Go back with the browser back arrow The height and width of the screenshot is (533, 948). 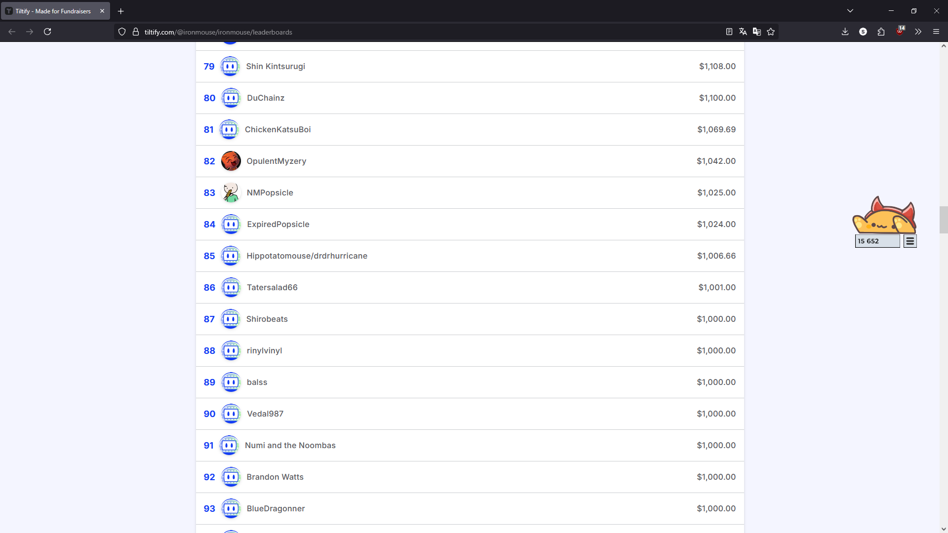(x=12, y=32)
